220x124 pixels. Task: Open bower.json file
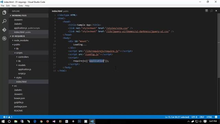click(x=29, y=98)
